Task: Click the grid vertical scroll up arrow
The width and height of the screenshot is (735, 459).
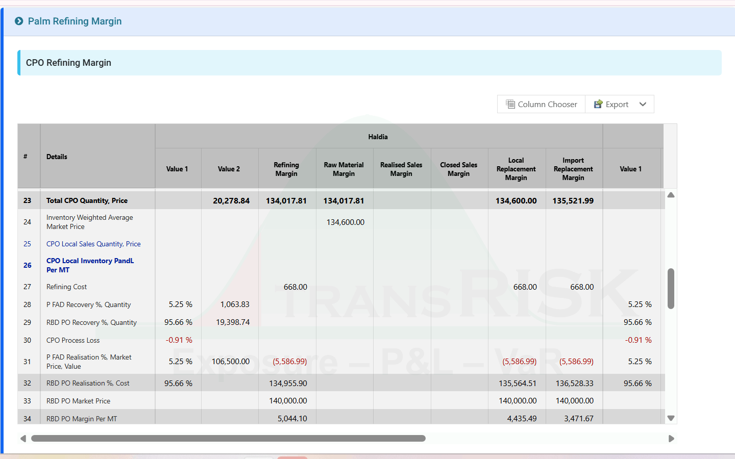Action: point(671,195)
